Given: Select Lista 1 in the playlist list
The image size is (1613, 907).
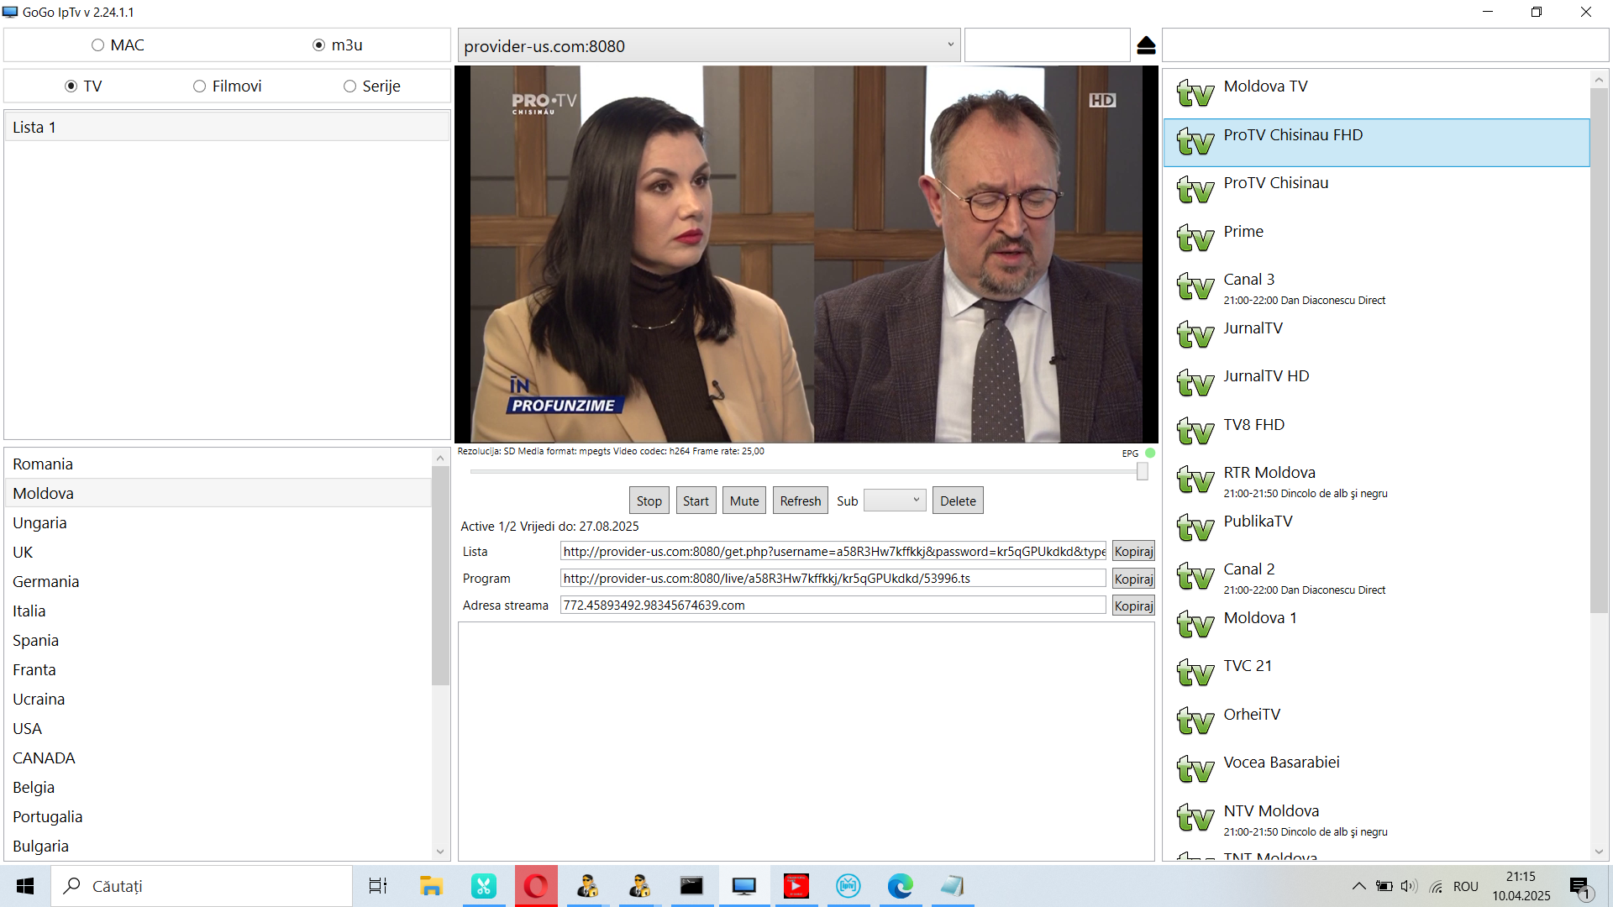Looking at the screenshot, I should (227, 127).
